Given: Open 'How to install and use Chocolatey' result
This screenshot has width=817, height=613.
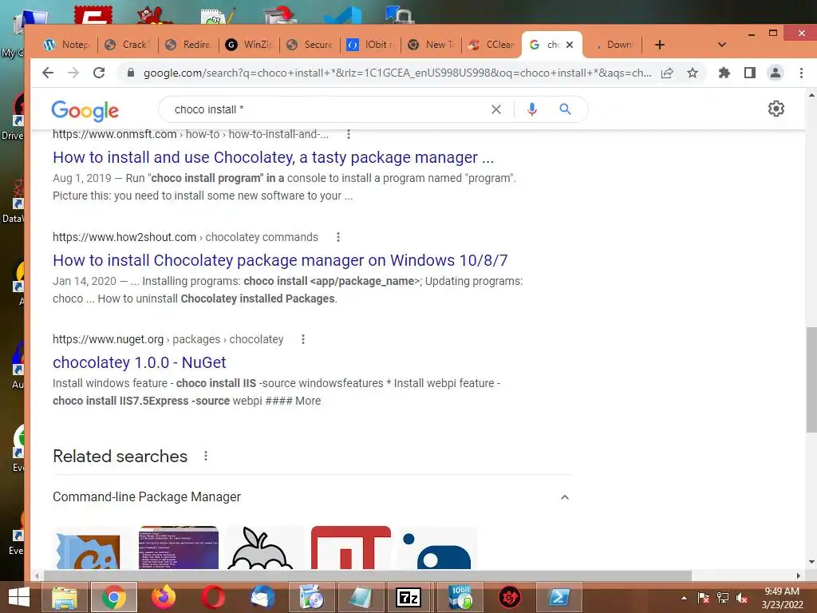Looking at the screenshot, I should point(273,157).
